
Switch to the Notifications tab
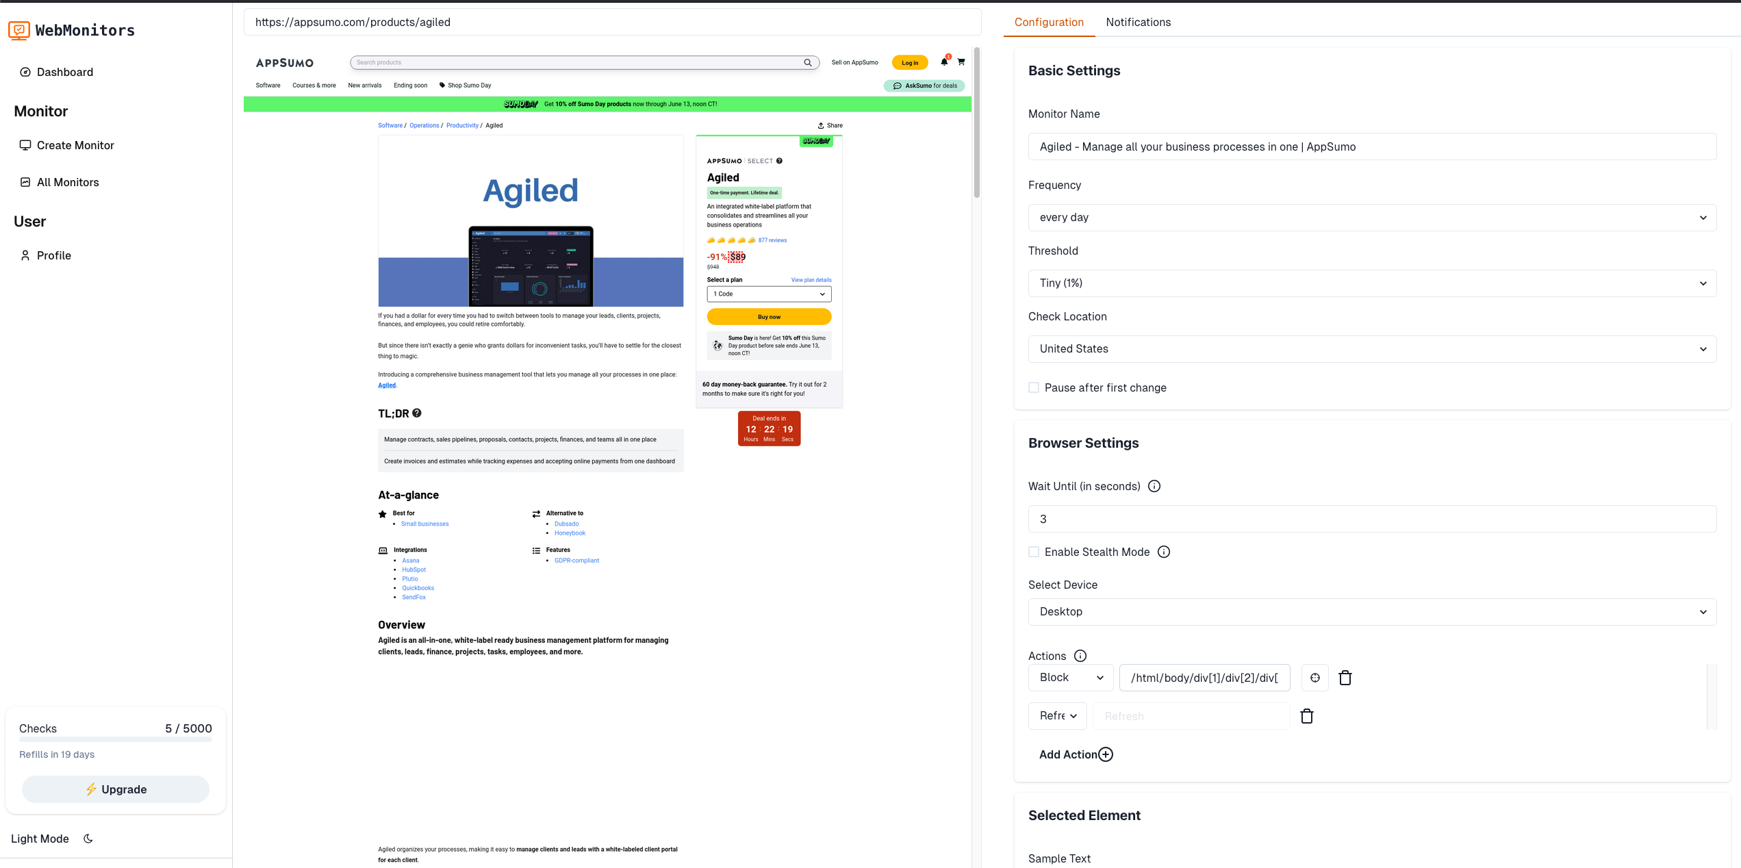click(1139, 21)
